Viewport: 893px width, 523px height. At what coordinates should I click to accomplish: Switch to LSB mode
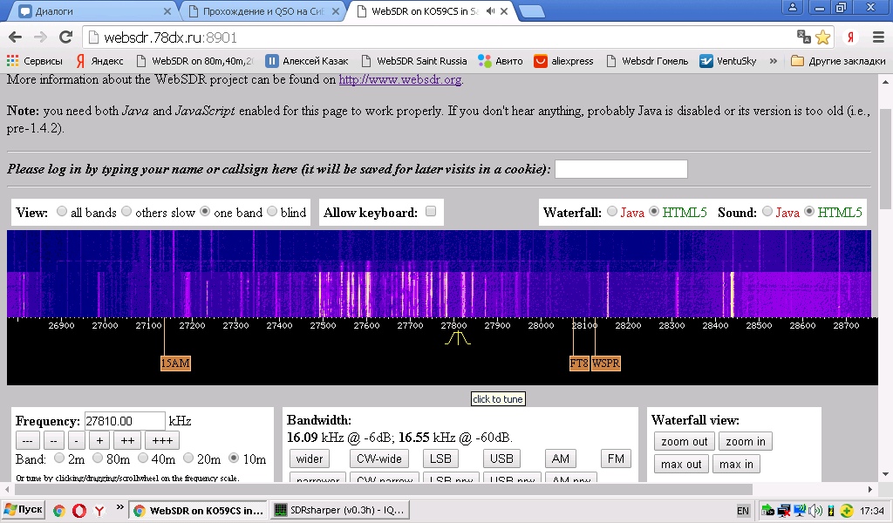(x=440, y=458)
